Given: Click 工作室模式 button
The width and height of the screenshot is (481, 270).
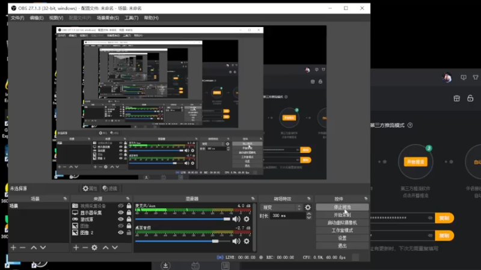Looking at the screenshot, I should tap(342, 230).
